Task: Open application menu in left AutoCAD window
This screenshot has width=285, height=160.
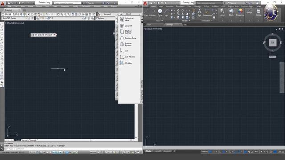Action: pos(3,4)
